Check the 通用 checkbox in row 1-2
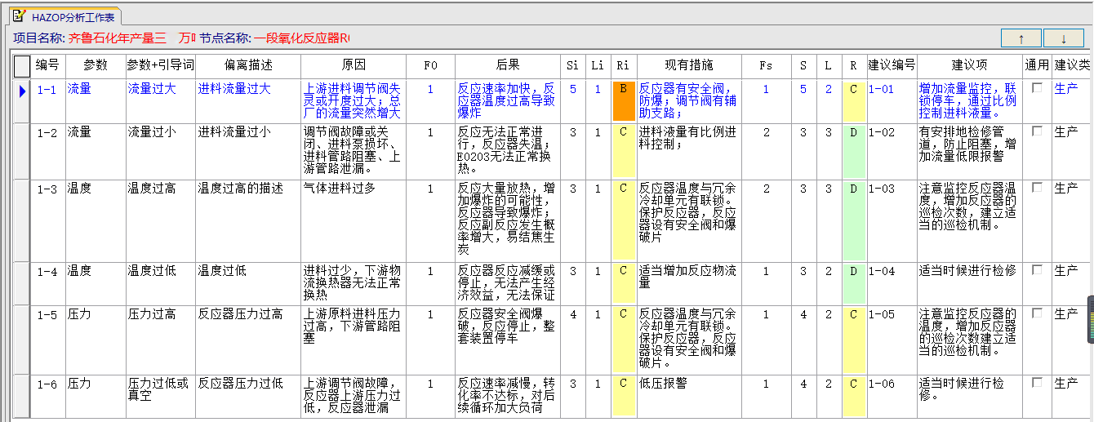 (x=1038, y=131)
